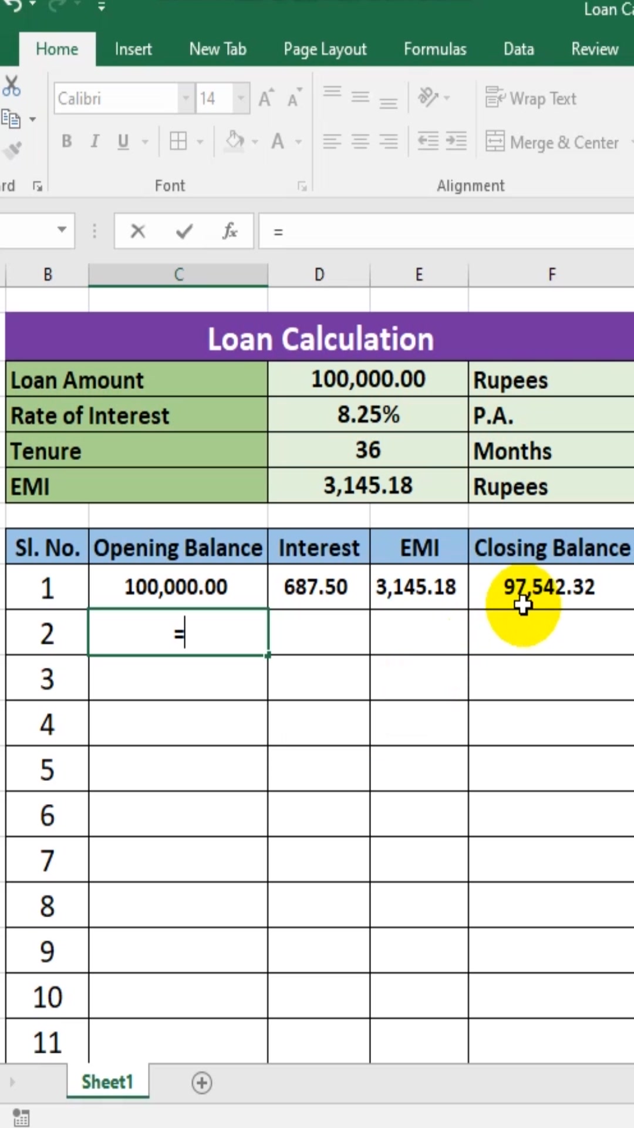634x1128 pixels.
Task: Click the macro record status bar icon
Action: (x=21, y=1117)
